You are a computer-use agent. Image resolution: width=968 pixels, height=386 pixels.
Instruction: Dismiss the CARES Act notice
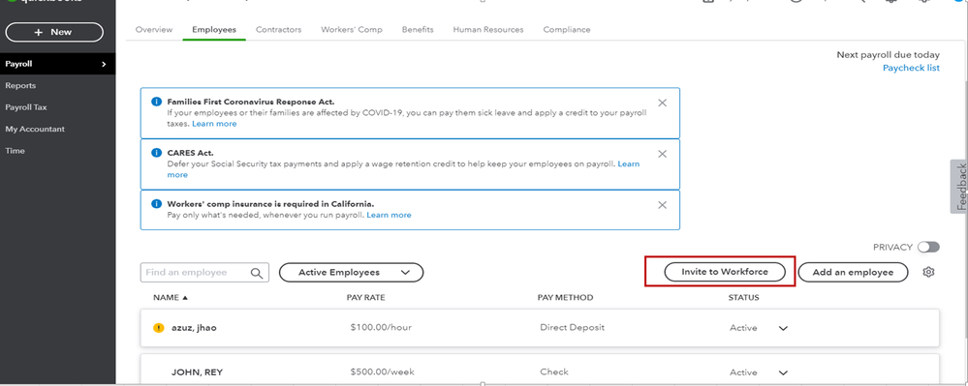click(663, 154)
